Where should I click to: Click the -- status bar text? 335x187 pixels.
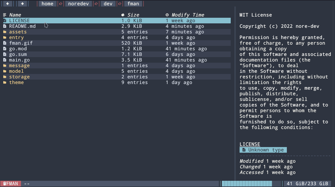point(27,183)
